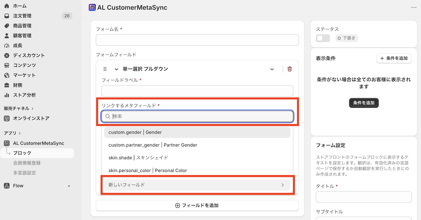Click the 財務 bank icon

point(7,85)
